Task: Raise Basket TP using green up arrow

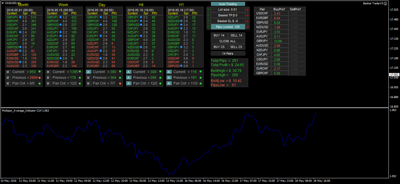Action: [208, 15]
